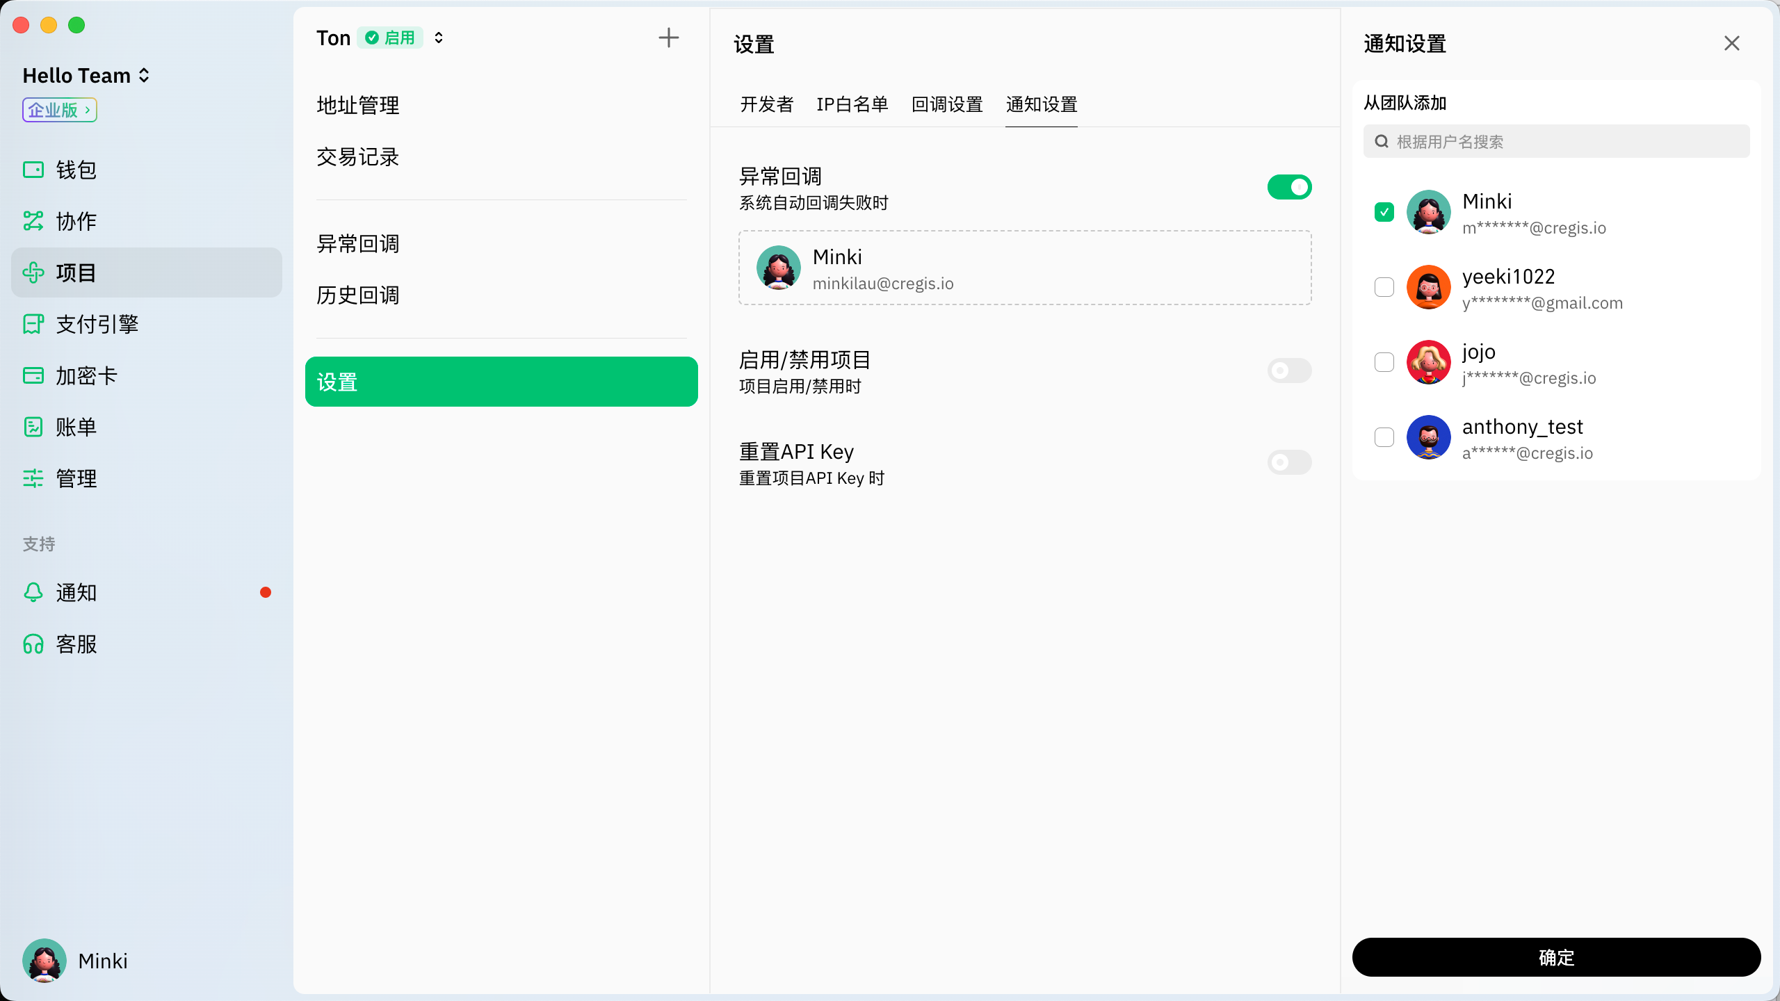The height and width of the screenshot is (1001, 1780).
Task: Enable the 启用/禁用项目 toggle
Action: tap(1289, 371)
